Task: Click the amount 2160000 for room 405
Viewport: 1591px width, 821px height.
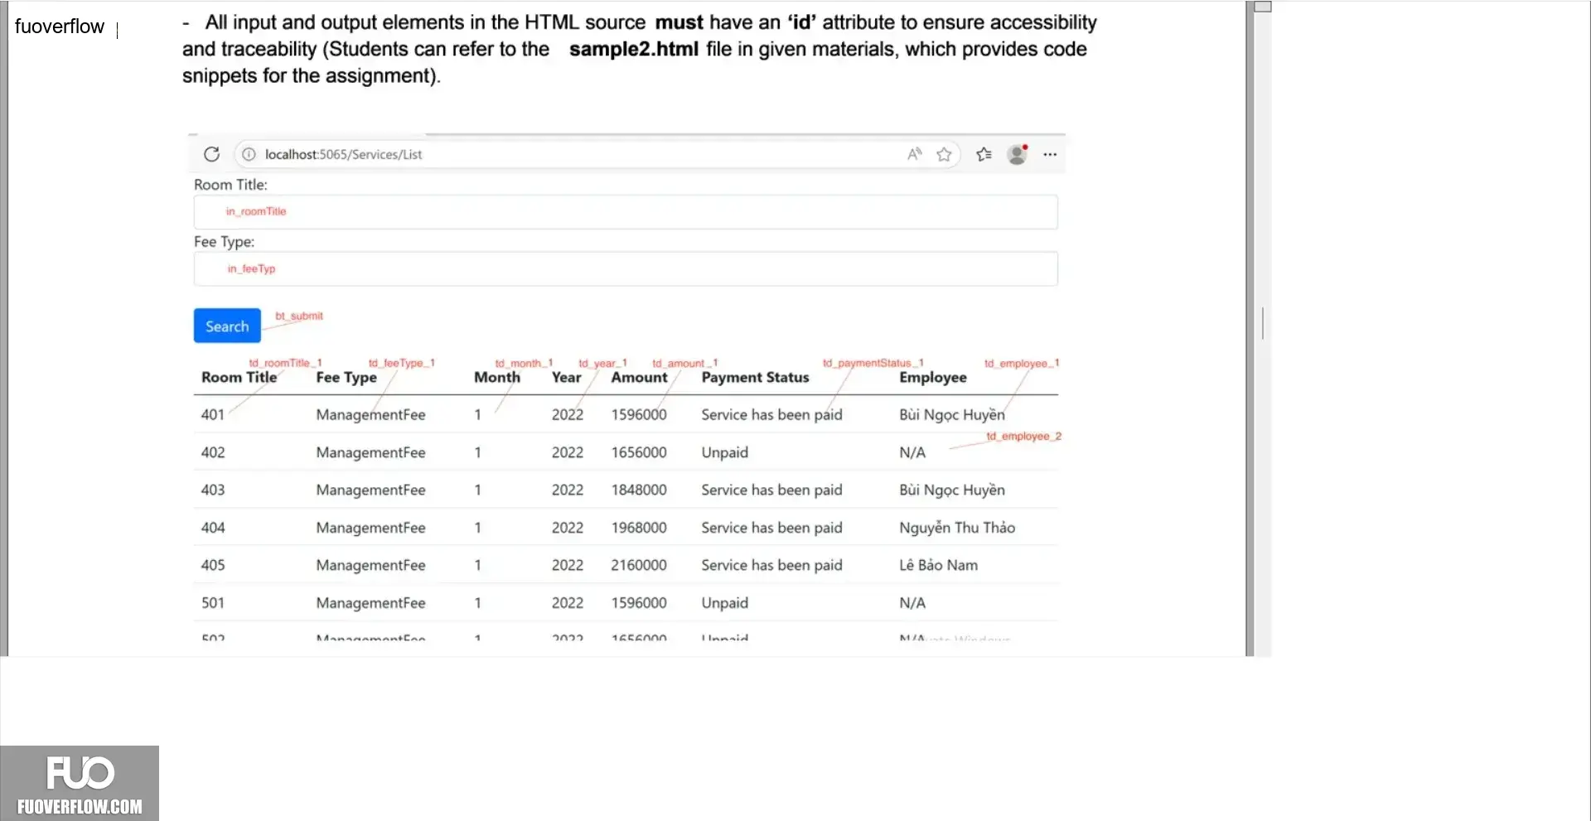Action: pyautogui.click(x=639, y=565)
